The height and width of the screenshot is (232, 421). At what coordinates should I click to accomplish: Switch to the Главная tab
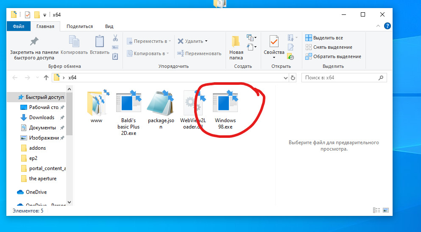click(x=45, y=26)
